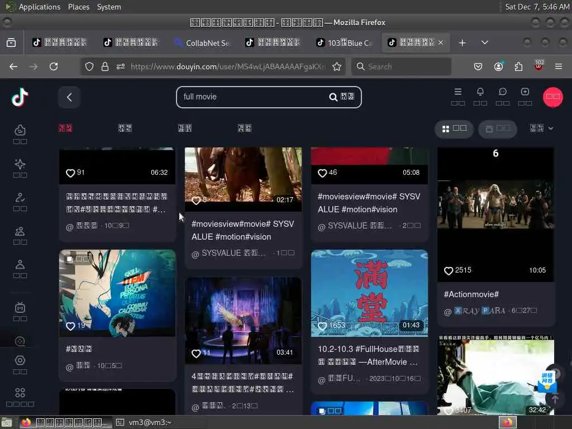The width and height of the screenshot is (572, 429).
Task: Open a new Firefox tab
Action: tap(462, 42)
